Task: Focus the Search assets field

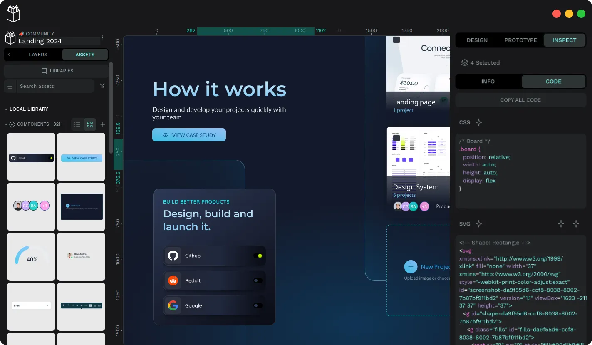Action: tap(56, 86)
